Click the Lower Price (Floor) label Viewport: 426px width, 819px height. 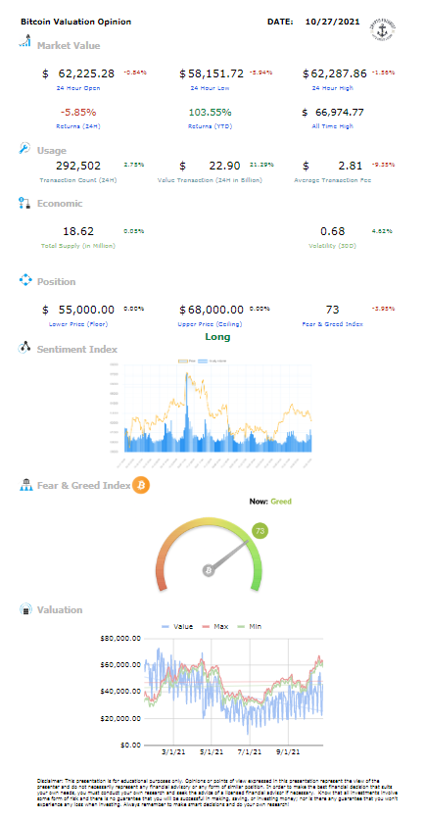78,324
